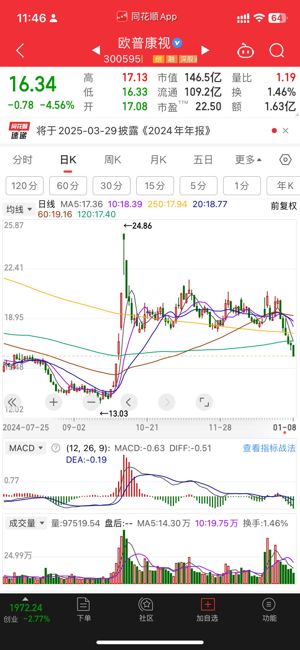Zoom in chart with plus button
The height and width of the screenshot is (650, 300).
click(x=54, y=402)
